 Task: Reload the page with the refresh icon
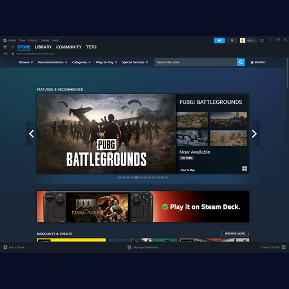(5, 54)
